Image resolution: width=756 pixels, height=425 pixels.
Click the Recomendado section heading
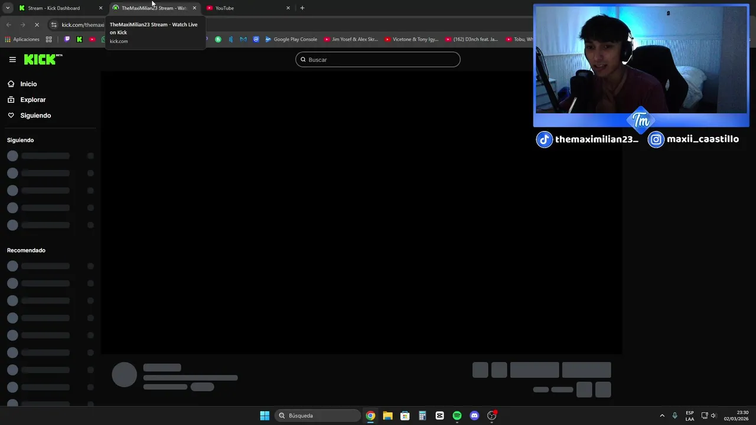(x=26, y=250)
